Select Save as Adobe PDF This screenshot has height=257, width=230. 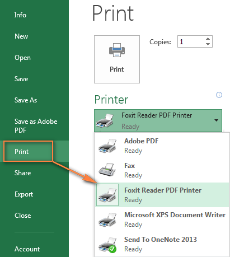(x=36, y=126)
